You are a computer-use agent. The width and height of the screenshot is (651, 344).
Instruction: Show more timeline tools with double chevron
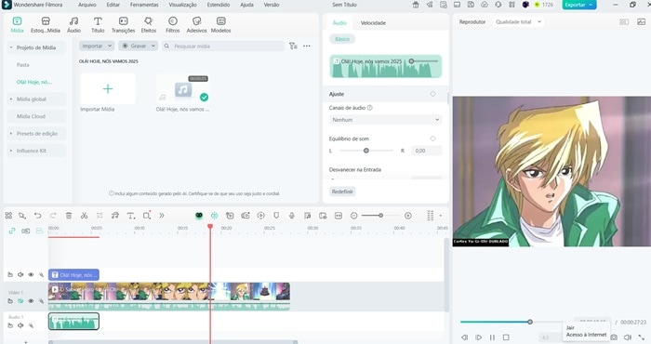[162, 216]
